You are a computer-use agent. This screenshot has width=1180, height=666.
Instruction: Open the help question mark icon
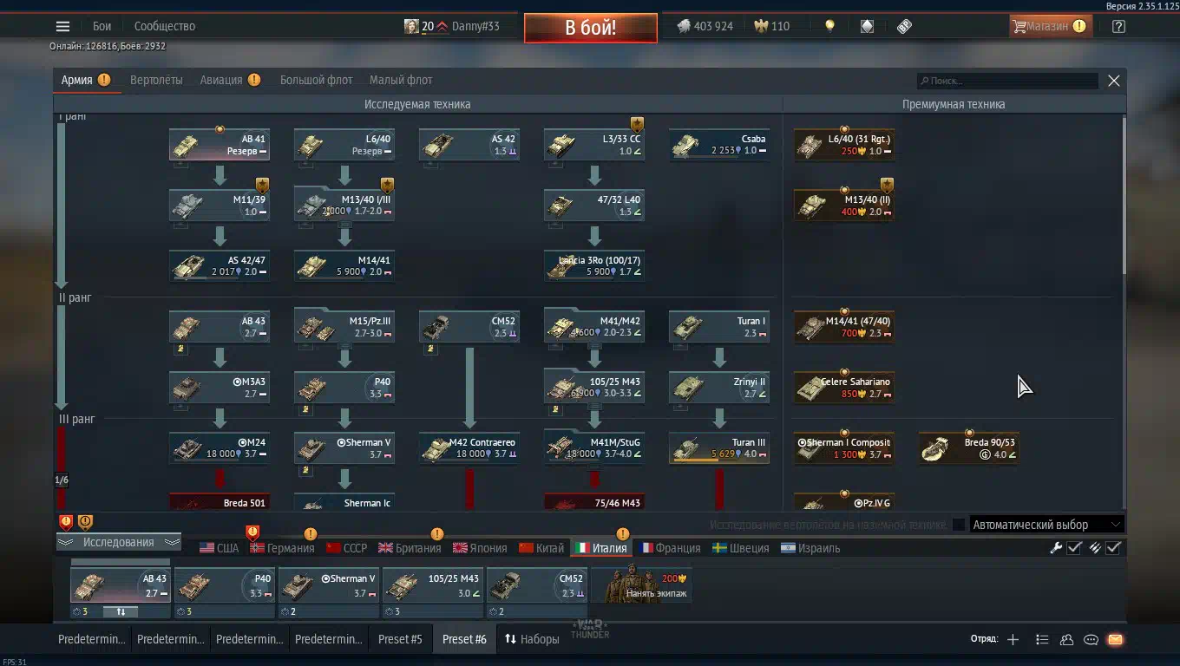[1118, 26]
